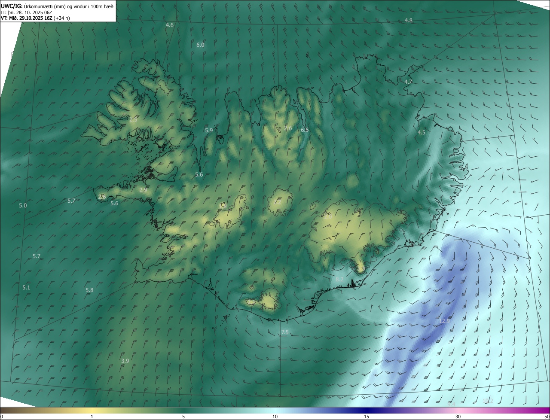The width and height of the screenshot is (550, 420).
Task: Click the faint 10.2 value on the map
Action: point(488,401)
